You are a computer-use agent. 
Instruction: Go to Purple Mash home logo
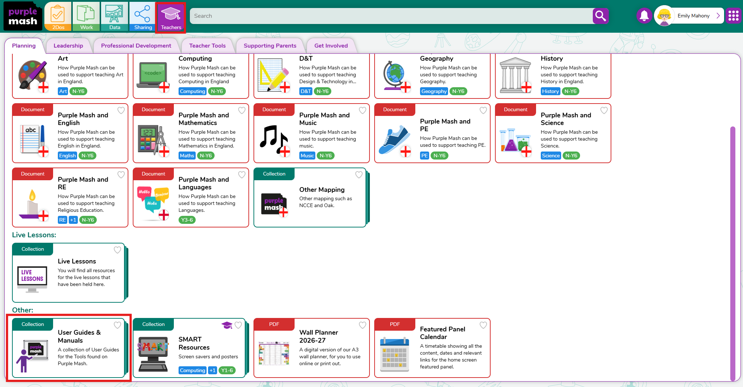23,16
